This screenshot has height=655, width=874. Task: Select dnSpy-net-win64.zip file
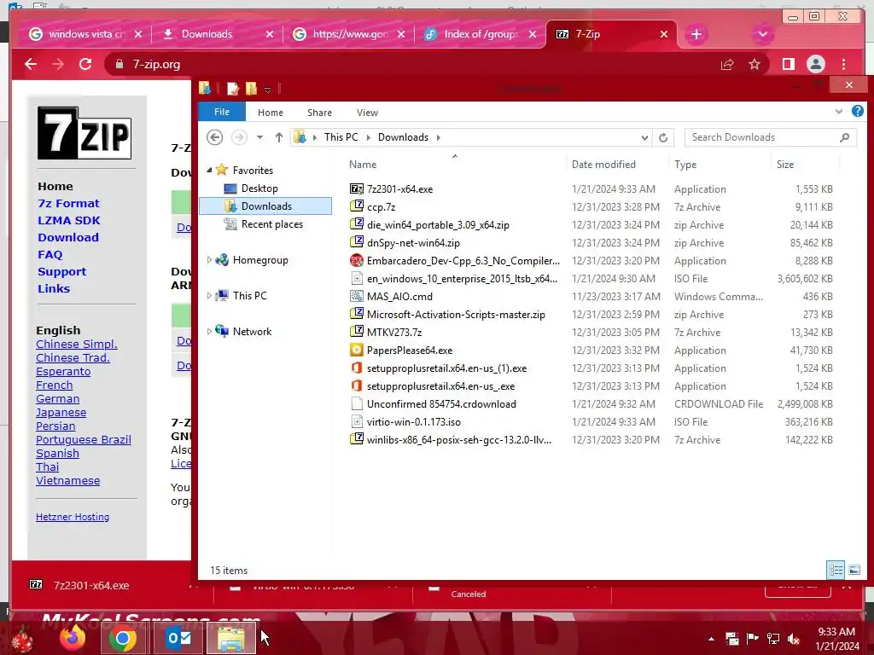pyautogui.click(x=414, y=243)
